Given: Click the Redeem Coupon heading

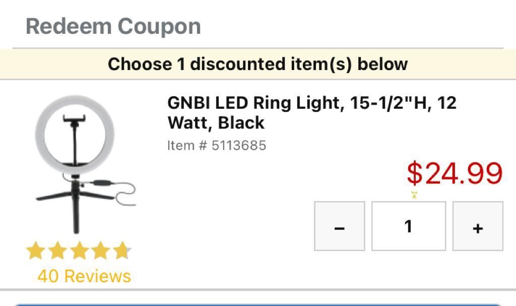Looking at the screenshot, I should click(x=113, y=26).
